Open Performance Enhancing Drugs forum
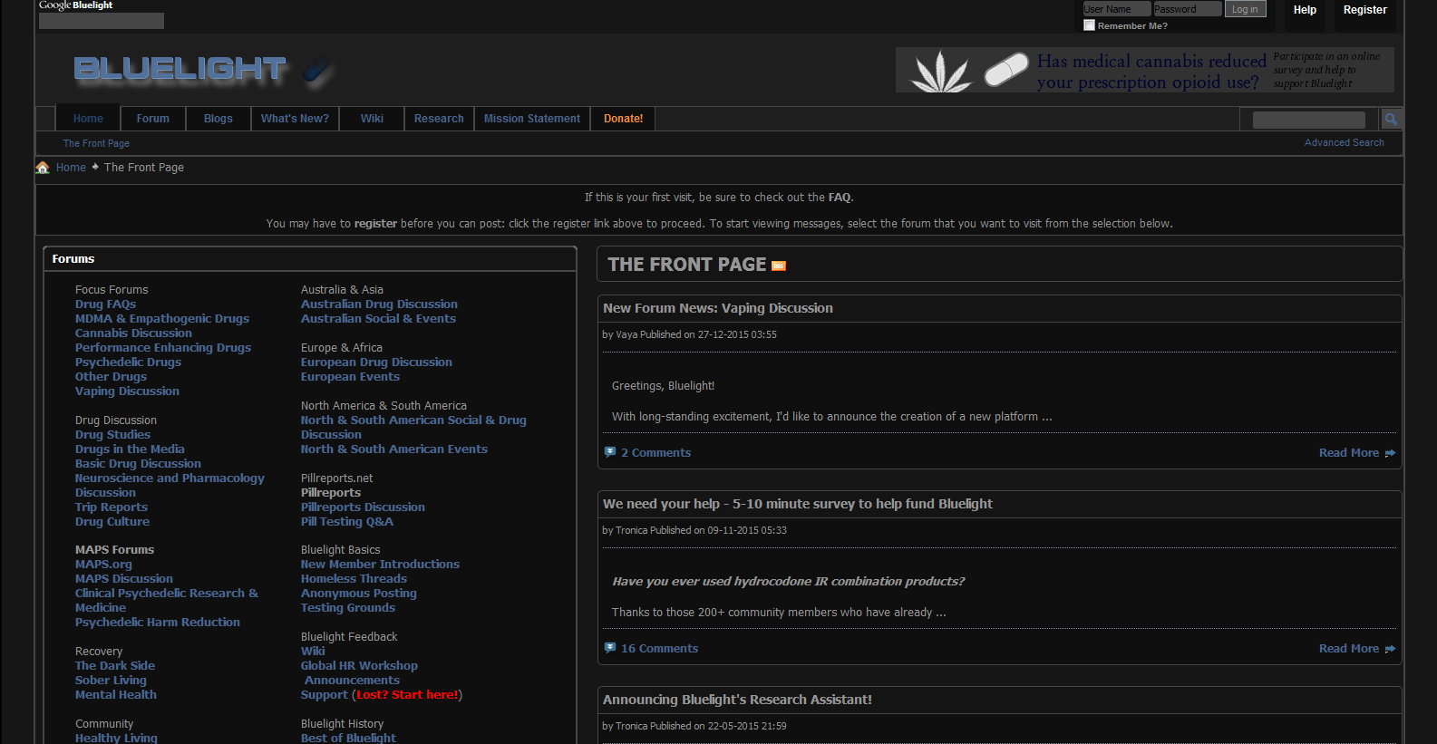Screen dimensions: 1437x744 (x=163, y=348)
